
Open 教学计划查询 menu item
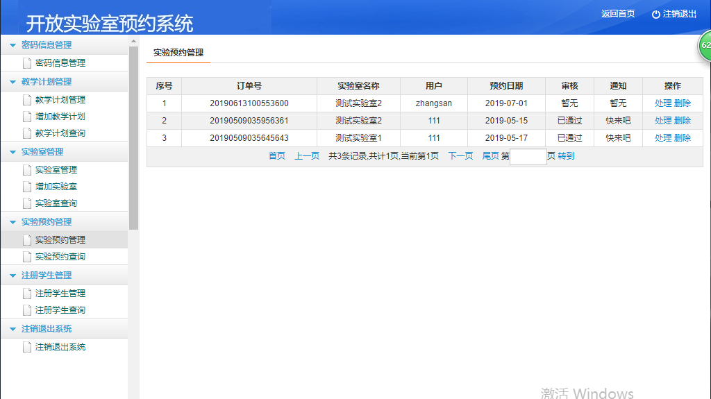click(60, 133)
